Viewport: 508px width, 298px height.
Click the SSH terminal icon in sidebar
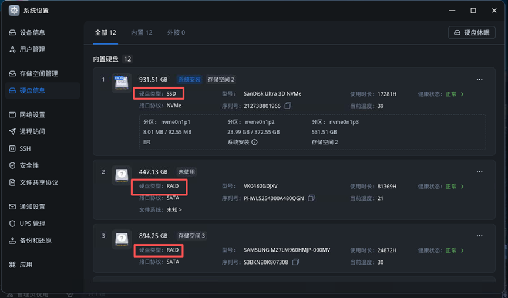(x=12, y=148)
